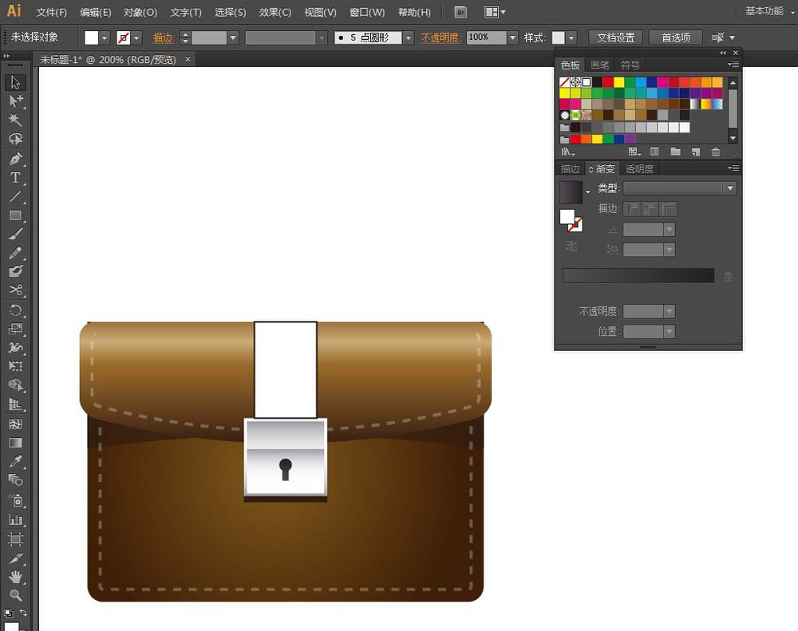
Task: Choose the Artboard tool
Action: [15, 539]
